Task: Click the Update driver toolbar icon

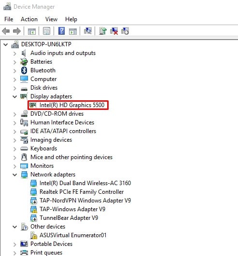Action: (103, 31)
